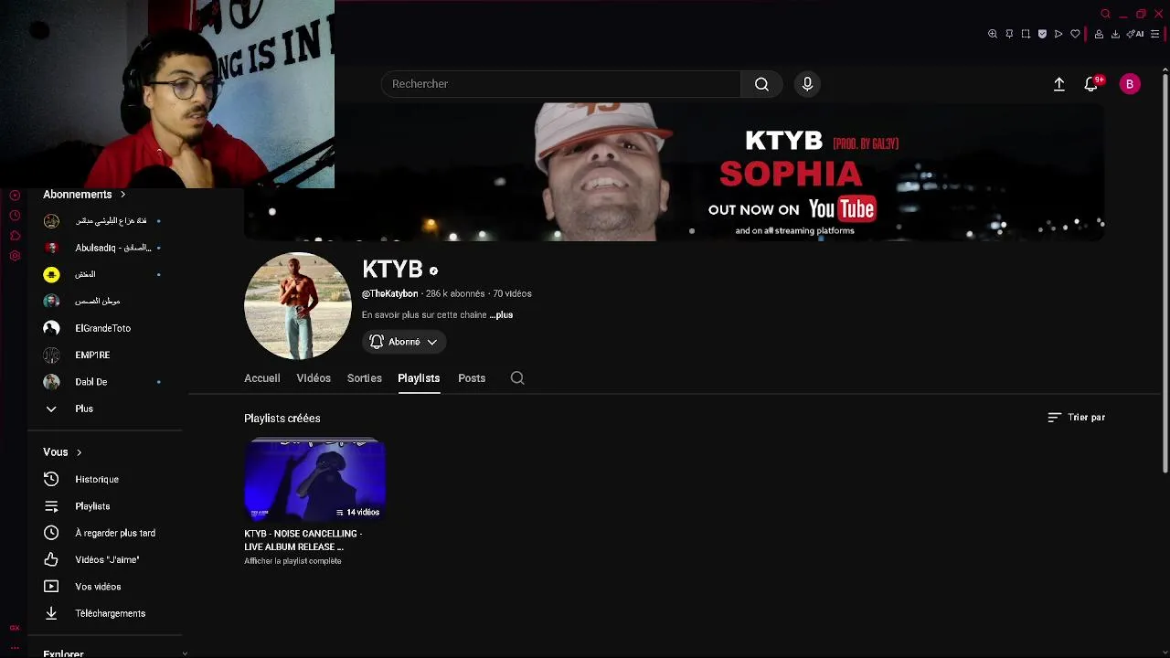The height and width of the screenshot is (658, 1170).
Task: Click the red browser search icon near window controls
Action: point(1105,14)
